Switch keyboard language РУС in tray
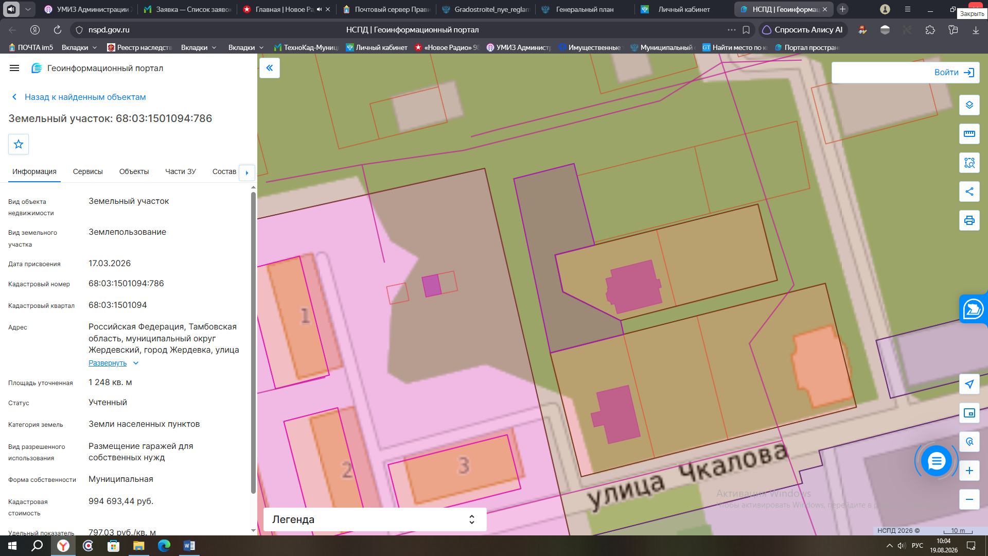This screenshot has width=988, height=556. click(x=917, y=546)
